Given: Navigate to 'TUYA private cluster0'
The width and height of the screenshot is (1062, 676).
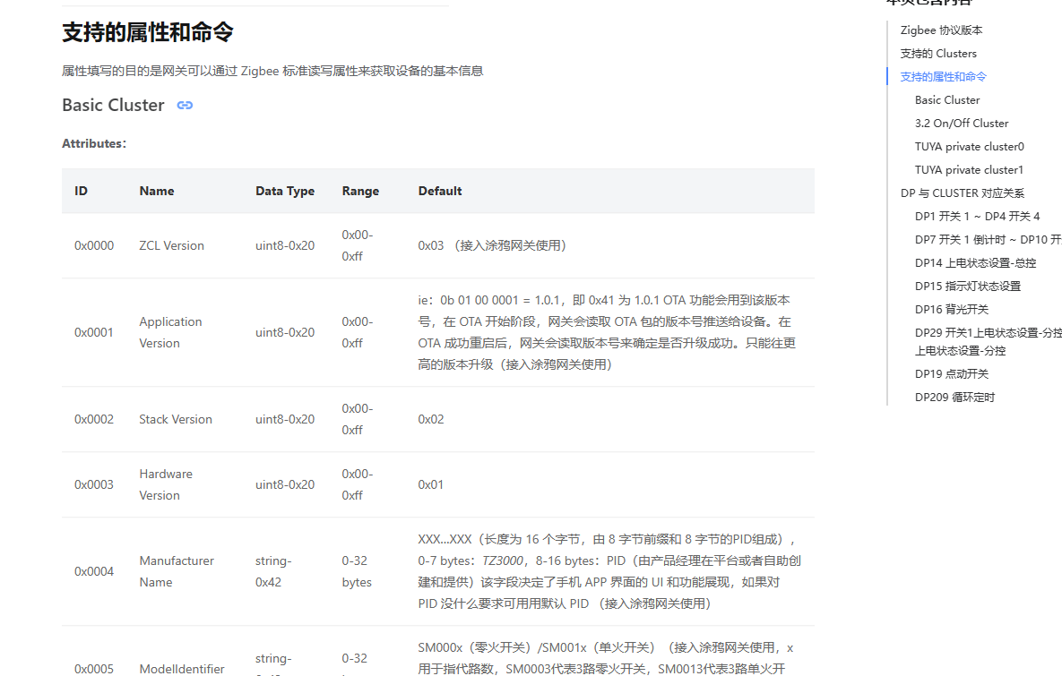Looking at the screenshot, I should pos(969,146).
